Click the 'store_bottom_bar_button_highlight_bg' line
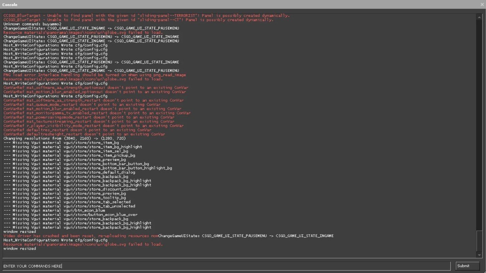The width and height of the screenshot is (486, 273). (x=88, y=168)
